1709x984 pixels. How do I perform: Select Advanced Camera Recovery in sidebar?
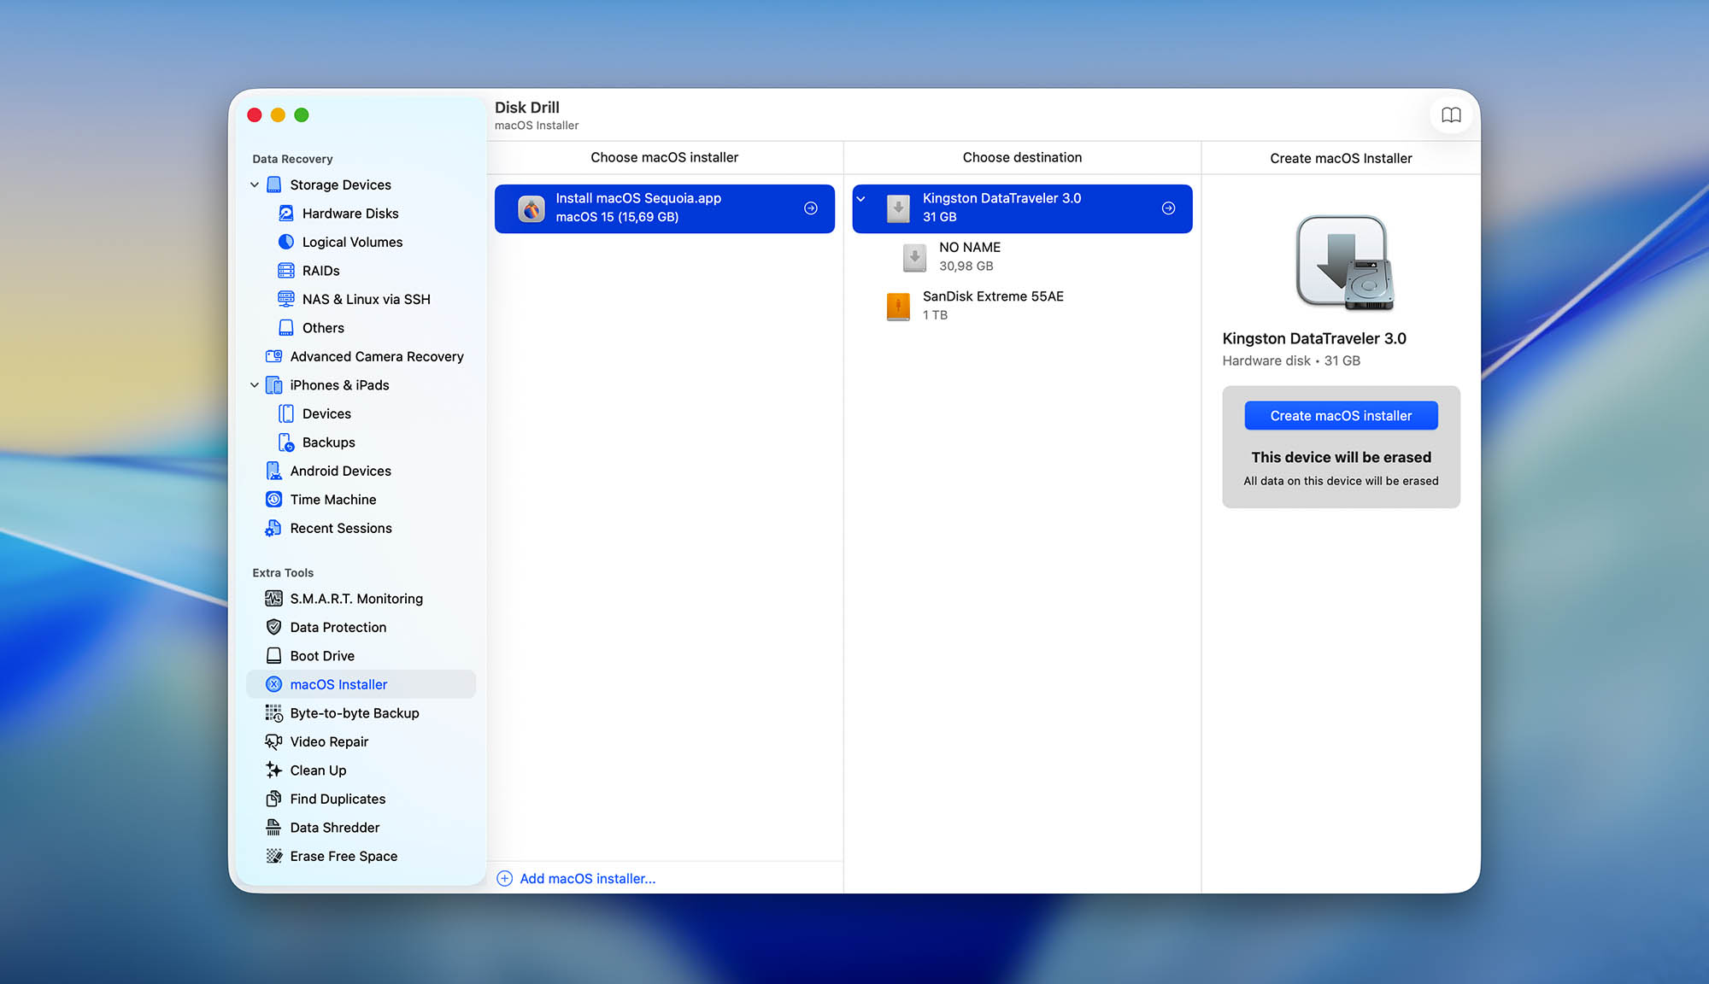pos(376,356)
